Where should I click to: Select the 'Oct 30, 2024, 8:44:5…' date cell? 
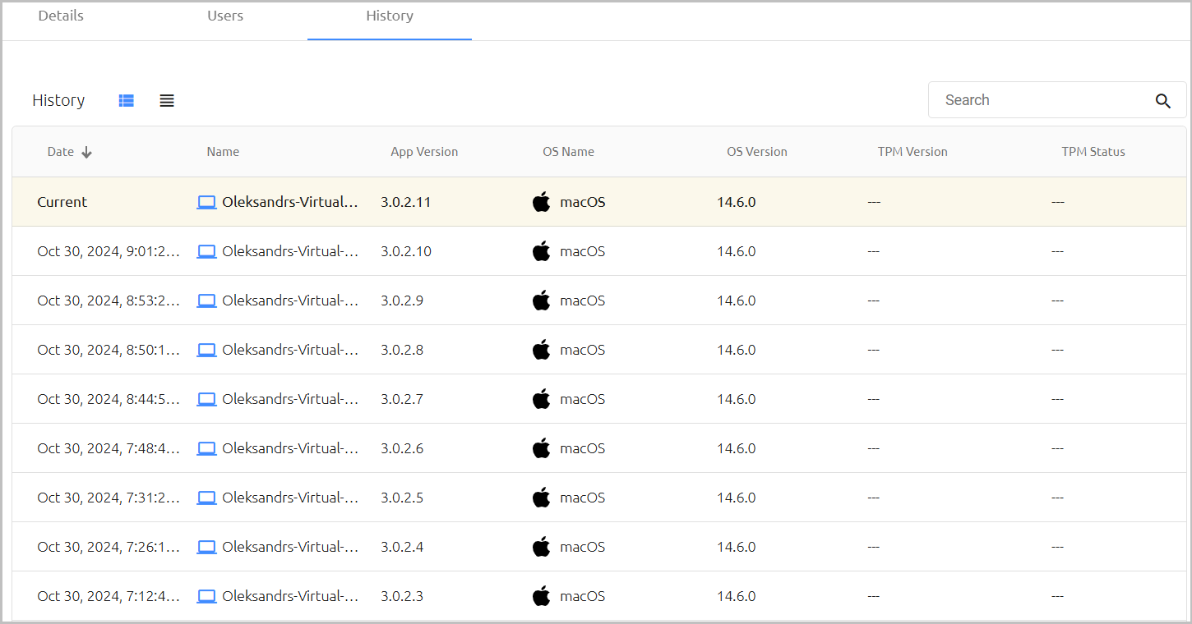[x=109, y=399]
